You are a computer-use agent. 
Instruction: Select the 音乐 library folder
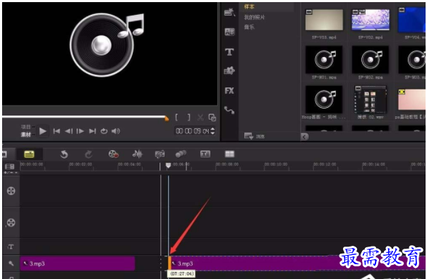[x=249, y=27]
